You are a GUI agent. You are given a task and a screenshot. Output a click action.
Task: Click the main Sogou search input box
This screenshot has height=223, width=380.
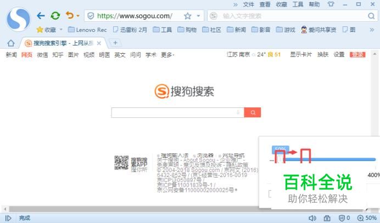(x=177, y=112)
